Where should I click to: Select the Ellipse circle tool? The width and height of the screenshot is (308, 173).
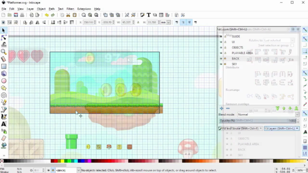3,81
